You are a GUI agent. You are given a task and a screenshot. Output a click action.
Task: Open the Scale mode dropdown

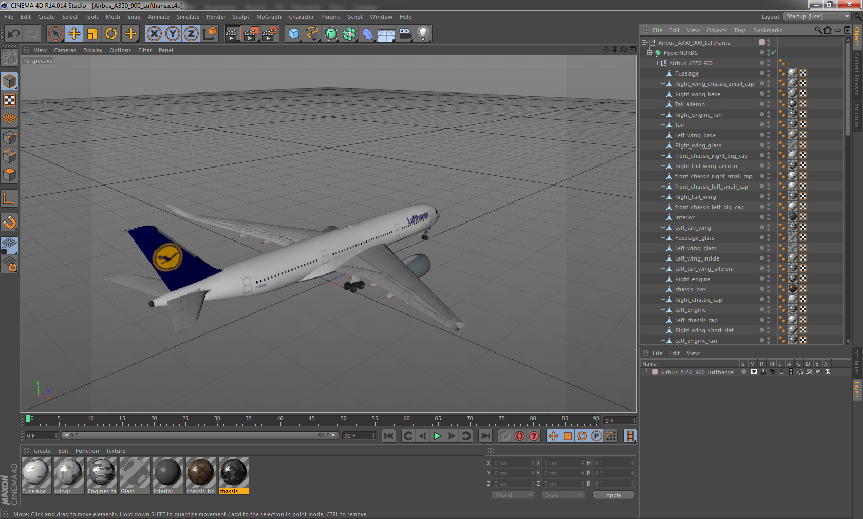[x=563, y=495]
